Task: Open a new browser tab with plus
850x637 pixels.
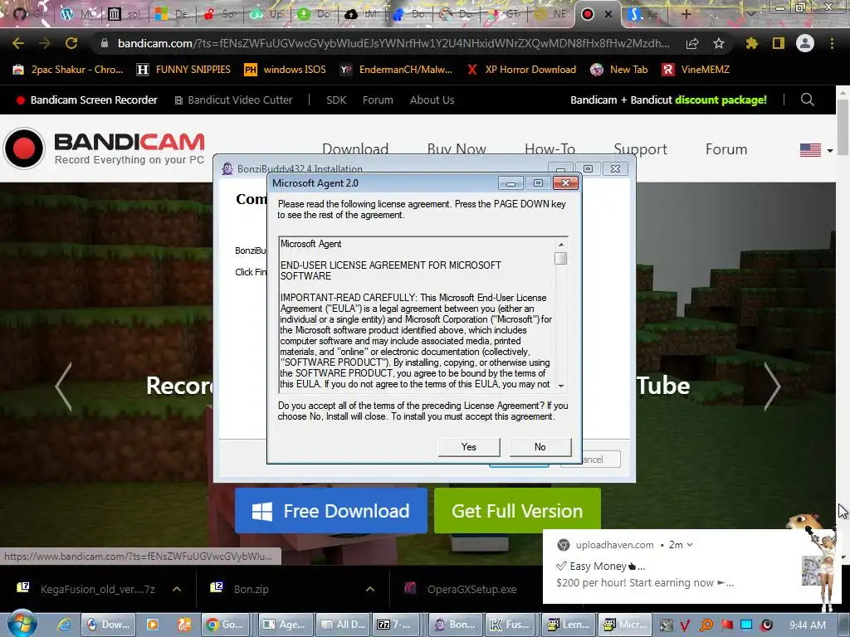Action: [686, 14]
